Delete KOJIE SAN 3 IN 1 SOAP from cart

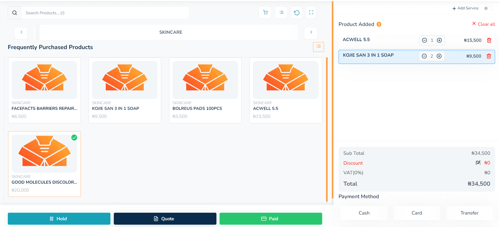[489, 56]
